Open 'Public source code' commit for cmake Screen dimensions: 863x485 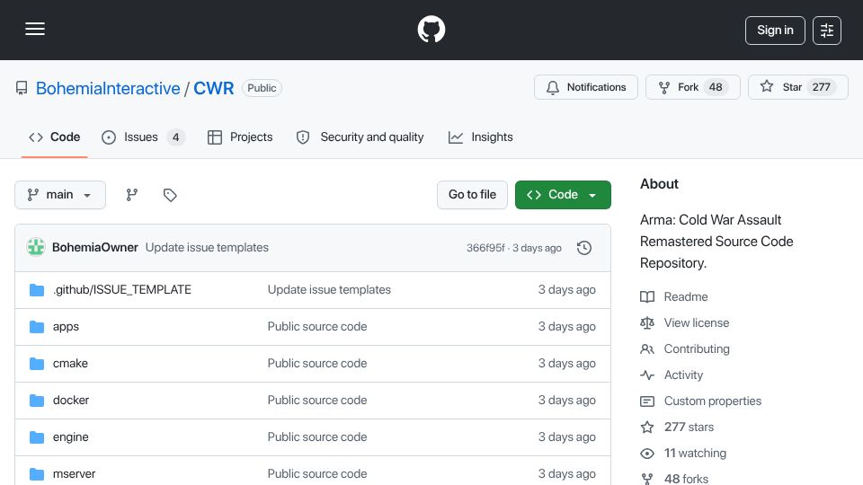[x=317, y=364]
